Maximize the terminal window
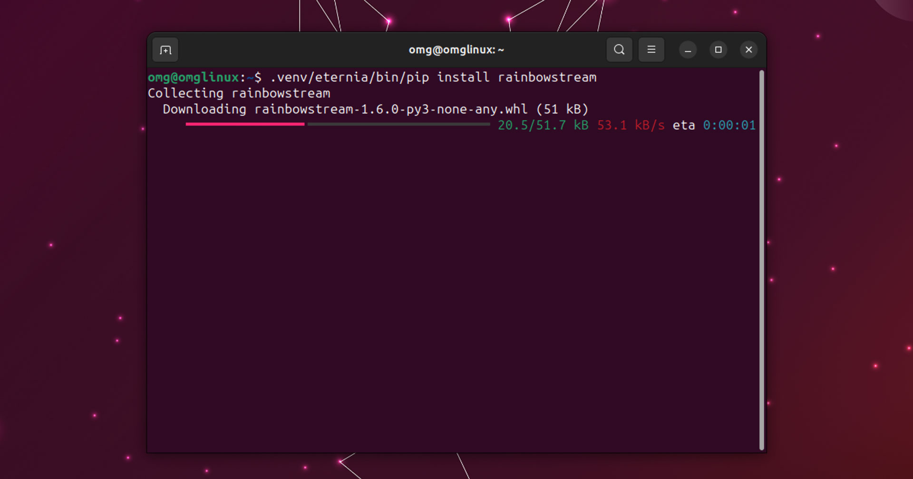The height and width of the screenshot is (479, 913). coord(718,50)
